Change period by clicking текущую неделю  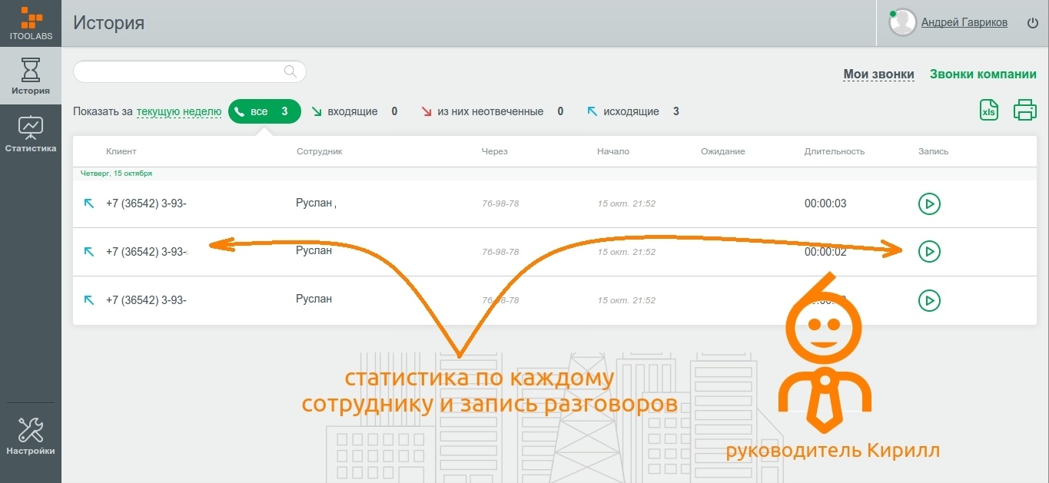[x=177, y=111]
